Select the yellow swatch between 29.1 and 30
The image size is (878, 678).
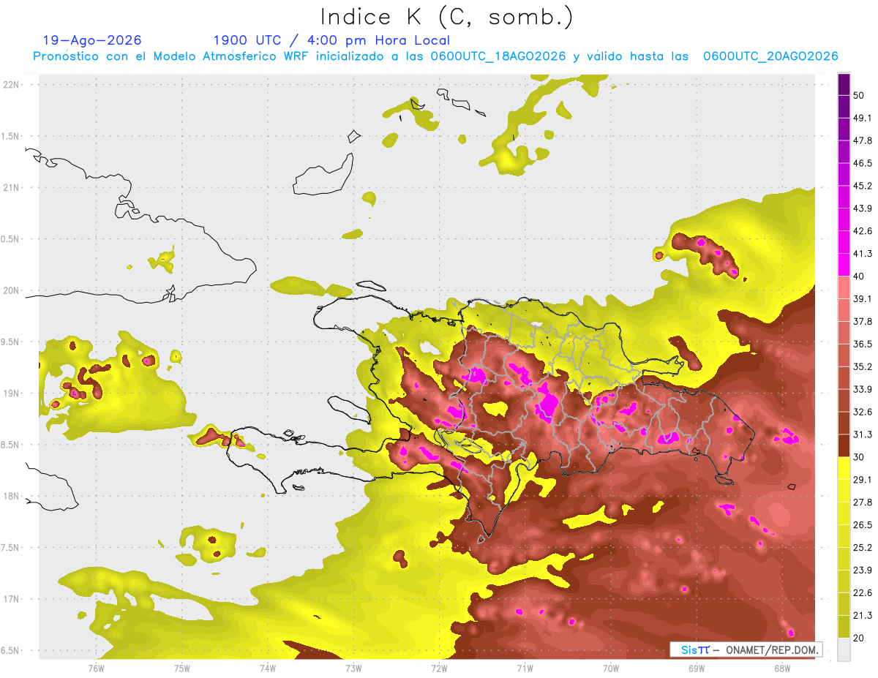(x=844, y=469)
